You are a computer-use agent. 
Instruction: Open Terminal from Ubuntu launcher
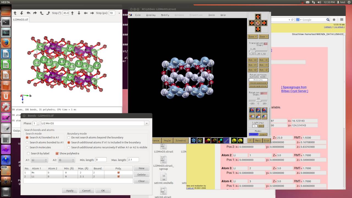[x=6, y=22]
